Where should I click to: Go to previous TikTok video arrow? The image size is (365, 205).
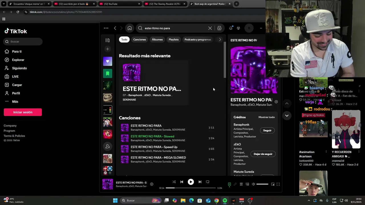click(x=287, y=103)
